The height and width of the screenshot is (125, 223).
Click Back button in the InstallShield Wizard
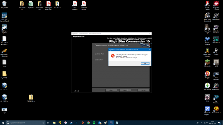[111, 90]
